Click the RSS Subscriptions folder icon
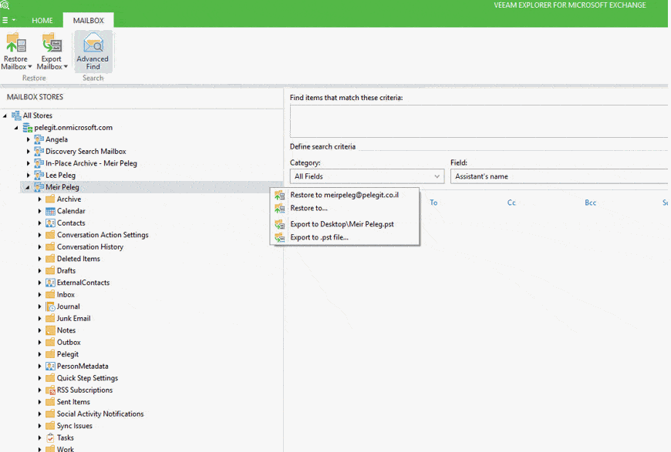The height and width of the screenshot is (452, 671). click(x=50, y=390)
